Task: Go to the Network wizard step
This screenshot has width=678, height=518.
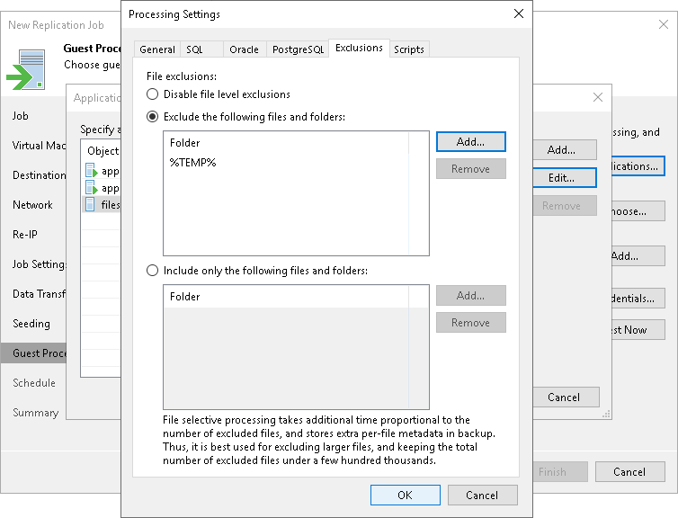Action: pos(32,205)
